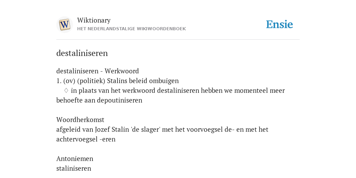
Task: Click the Antoniemen section heading
Action: pyautogui.click(x=75, y=159)
